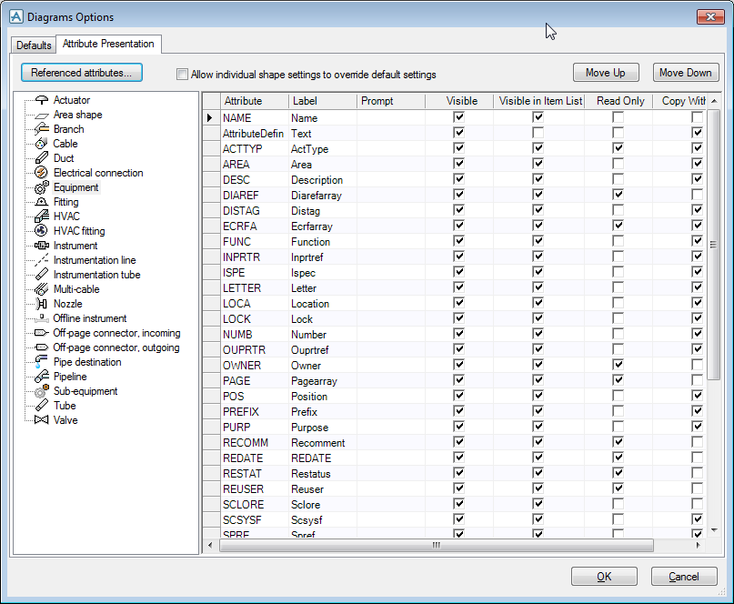Uncheck Visible for the NAME attribute
The height and width of the screenshot is (604, 734).
(458, 117)
